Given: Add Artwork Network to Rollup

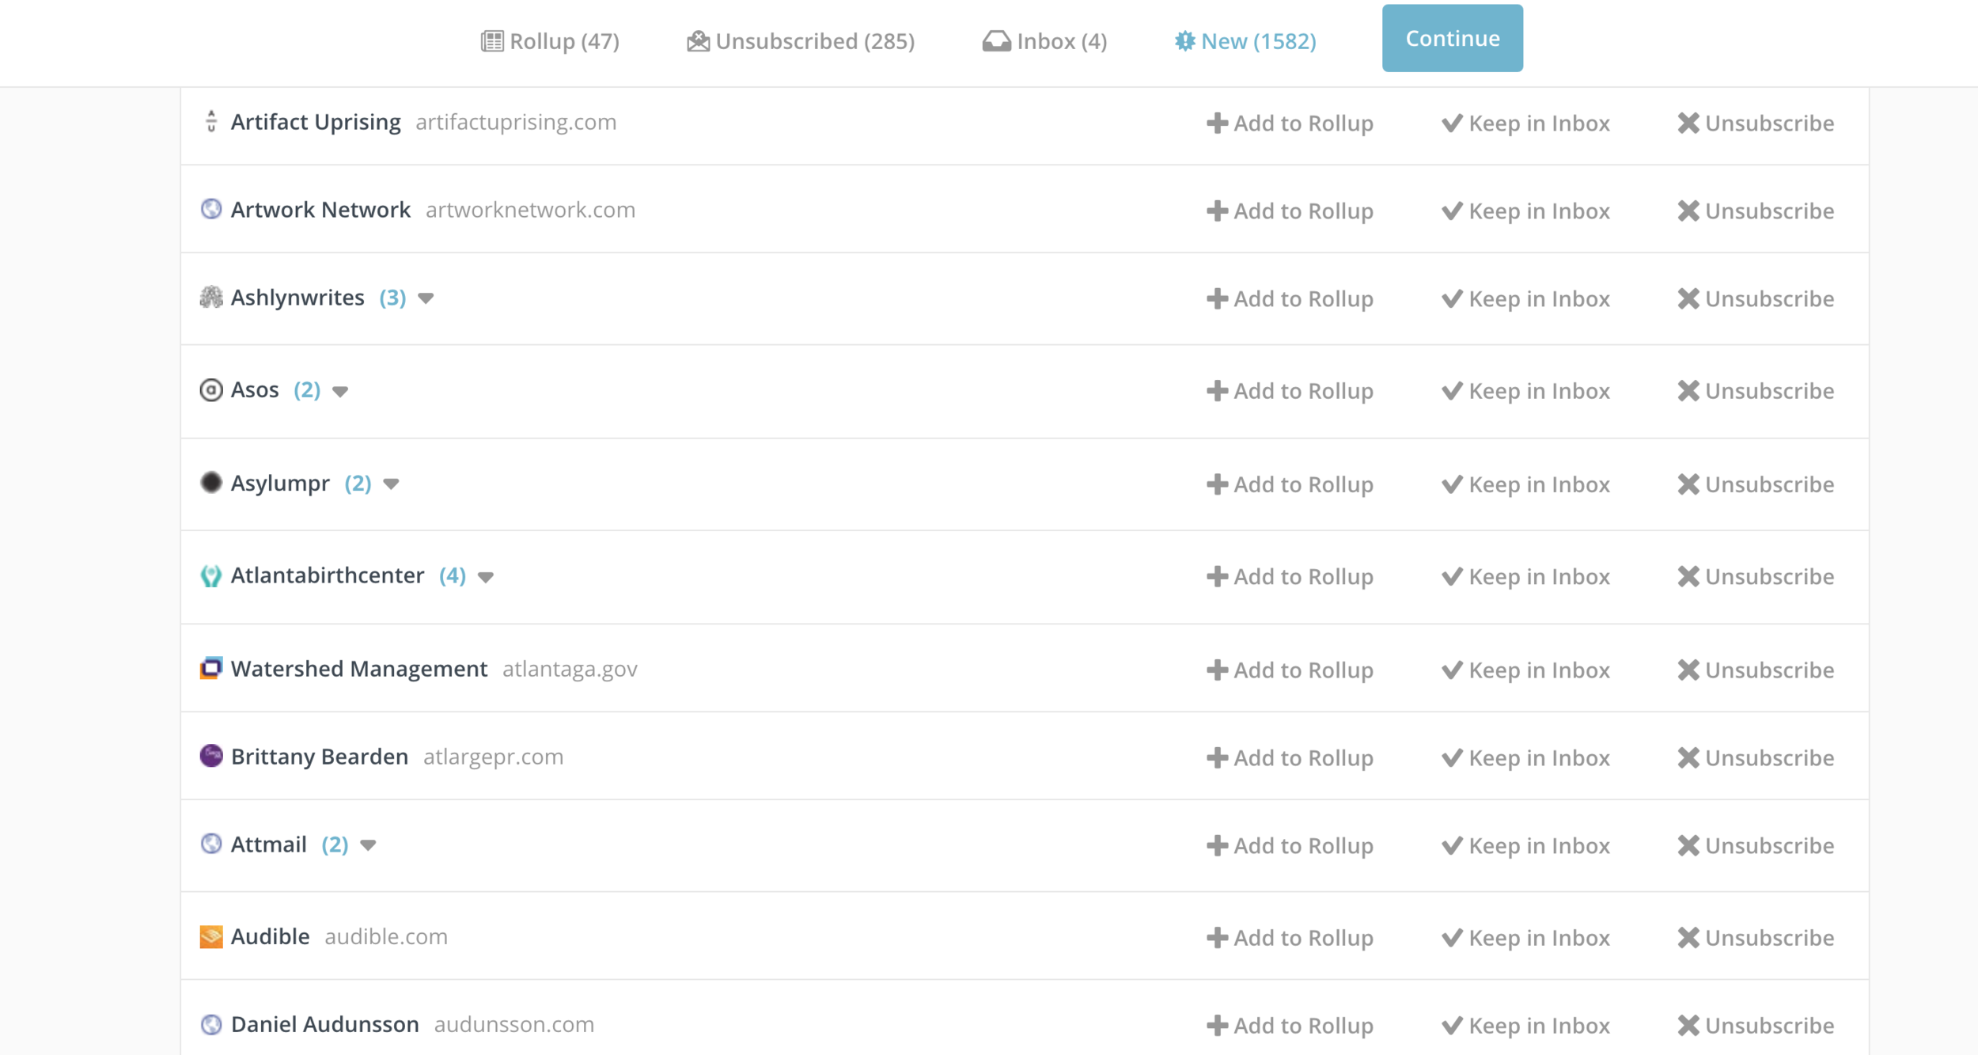Looking at the screenshot, I should click(1290, 211).
